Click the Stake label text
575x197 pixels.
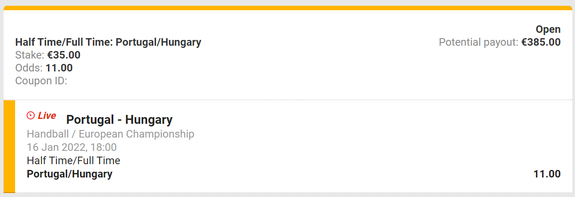coord(30,55)
